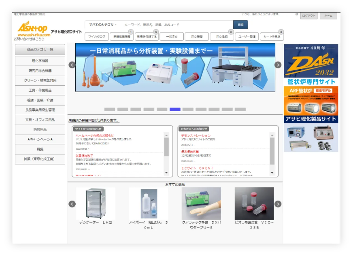Viewport: 353px width, 256px height.
Task: Click the 商品カテゴリ一覧 header button
Action: pos(40,49)
